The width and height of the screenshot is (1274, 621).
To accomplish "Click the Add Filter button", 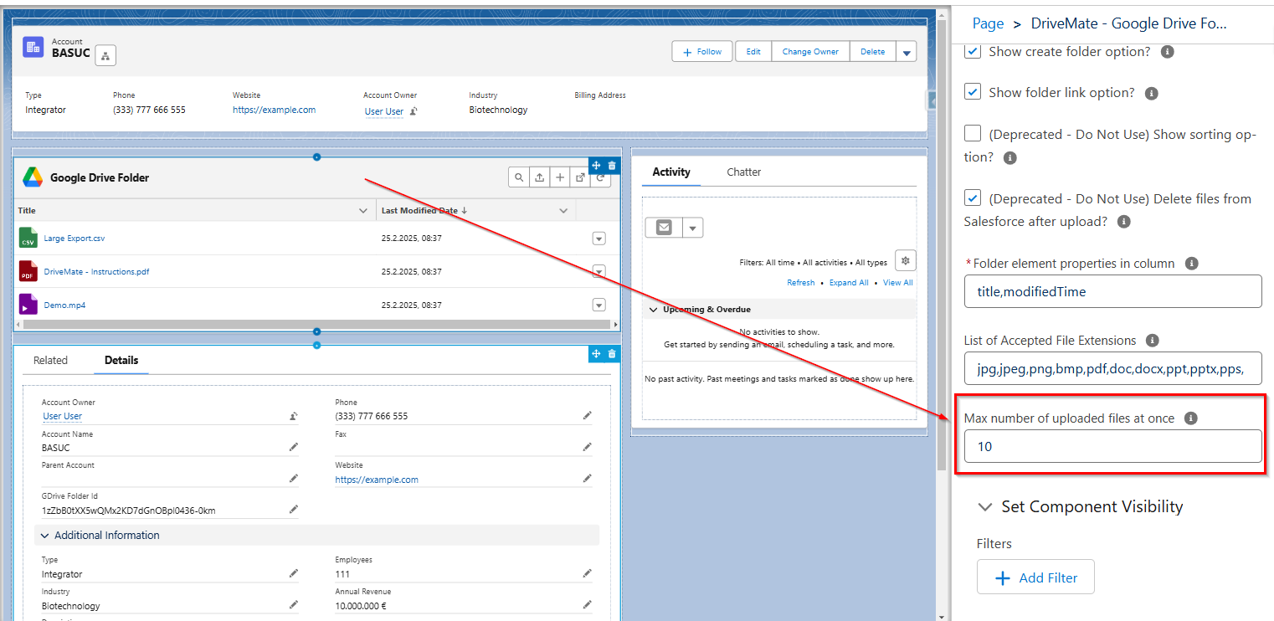I will (x=1035, y=577).
